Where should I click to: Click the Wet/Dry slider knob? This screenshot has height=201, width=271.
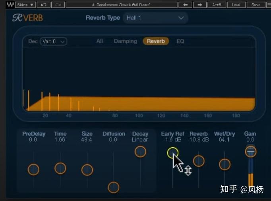tap(225, 164)
